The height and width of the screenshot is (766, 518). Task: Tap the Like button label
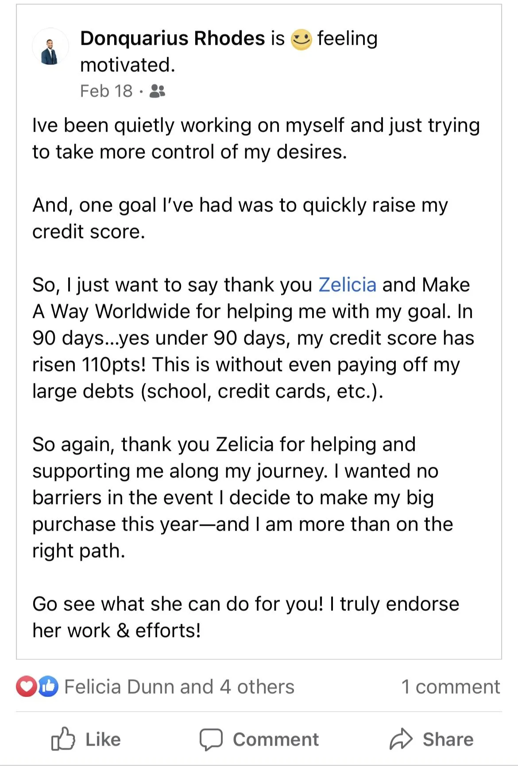103,739
